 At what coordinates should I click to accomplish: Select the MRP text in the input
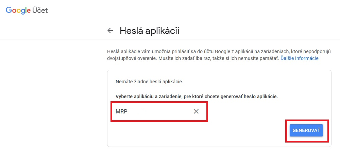click(x=121, y=112)
